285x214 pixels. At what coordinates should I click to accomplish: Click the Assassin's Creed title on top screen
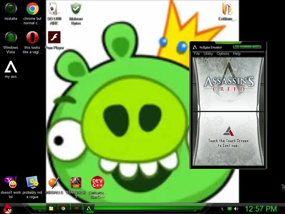click(x=229, y=84)
